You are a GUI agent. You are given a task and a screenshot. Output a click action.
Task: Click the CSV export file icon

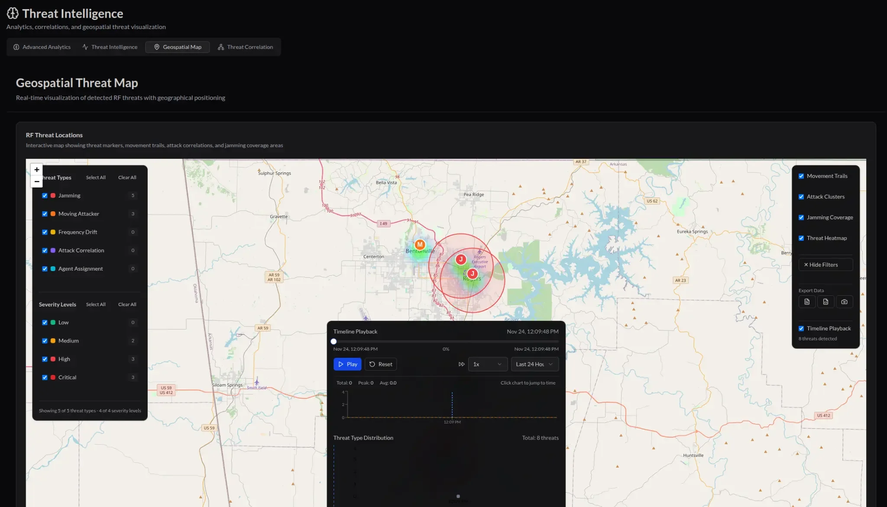click(806, 302)
